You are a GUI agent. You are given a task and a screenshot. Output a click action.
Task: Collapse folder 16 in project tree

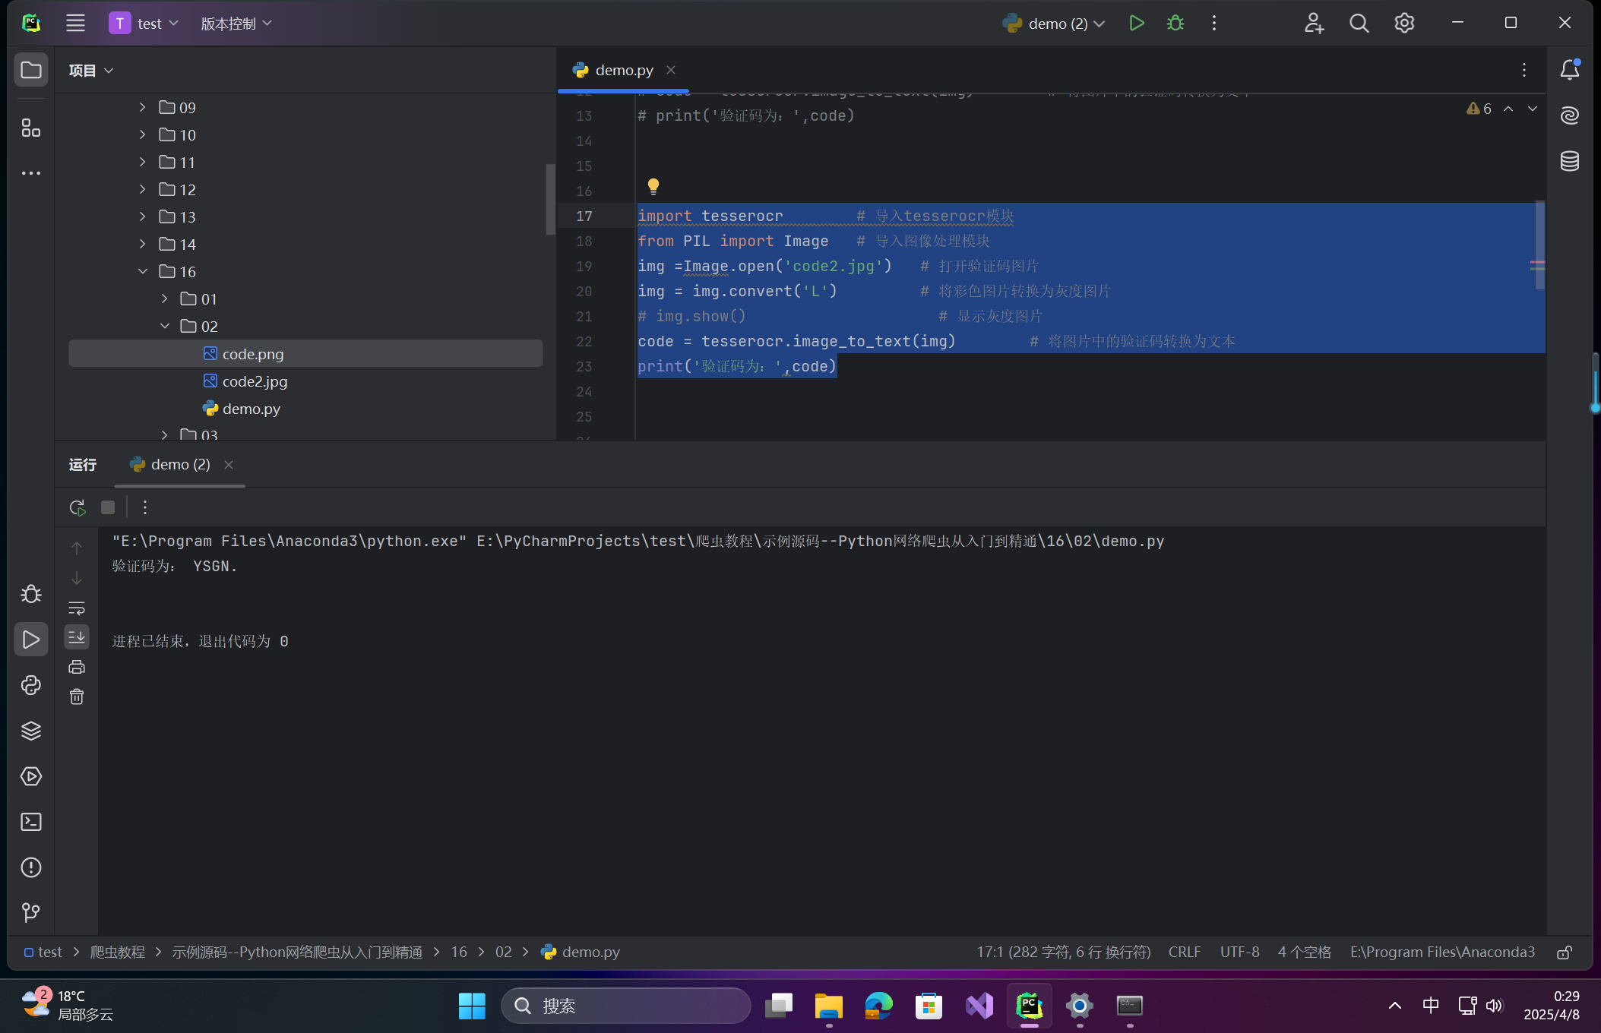(143, 271)
